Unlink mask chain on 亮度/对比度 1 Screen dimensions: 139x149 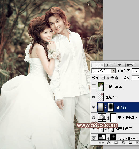coord(108,138)
